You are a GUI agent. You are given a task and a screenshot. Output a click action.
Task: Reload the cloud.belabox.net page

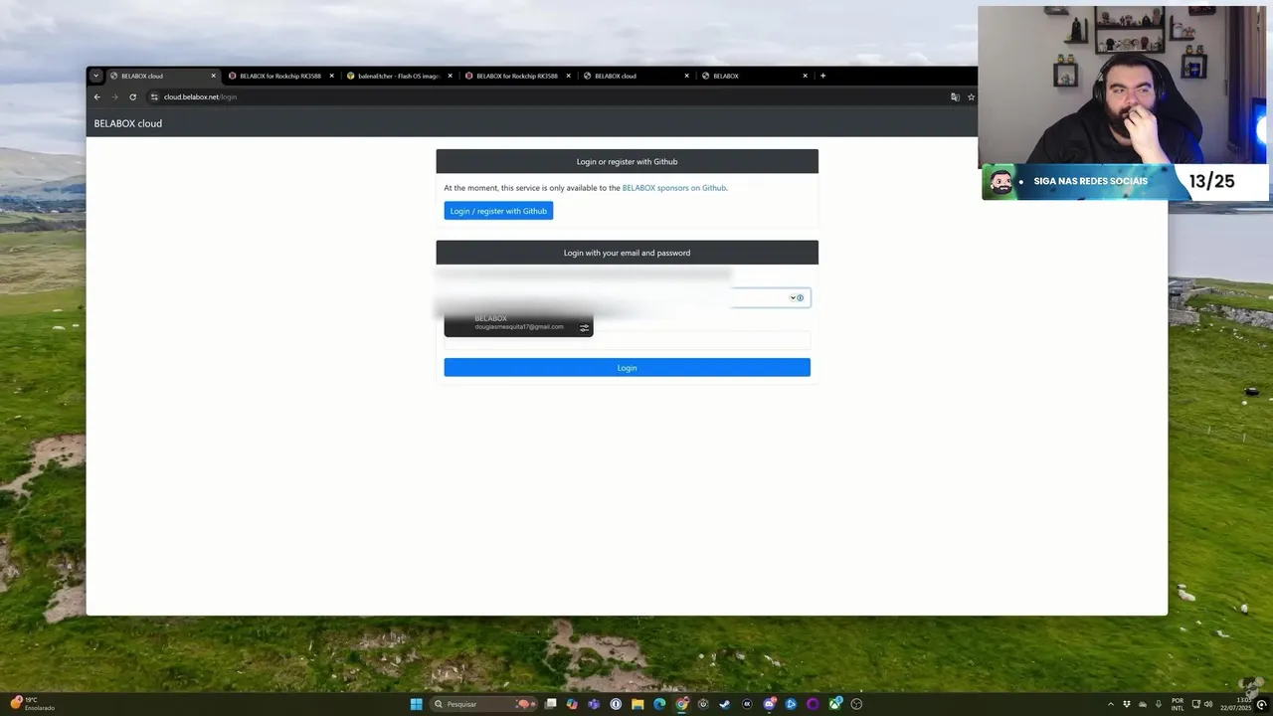[x=132, y=96]
